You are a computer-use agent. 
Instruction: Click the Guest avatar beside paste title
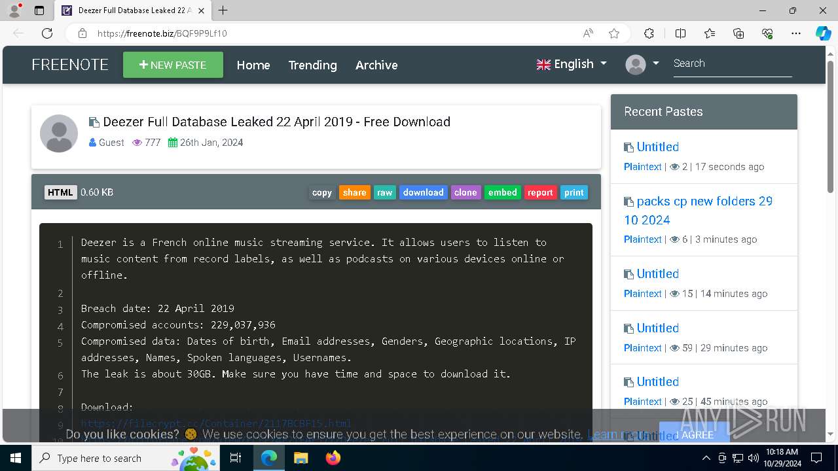click(59, 133)
